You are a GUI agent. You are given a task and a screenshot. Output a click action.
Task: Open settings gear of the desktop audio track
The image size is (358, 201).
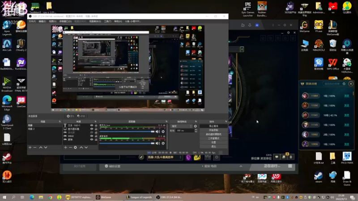[163, 143]
